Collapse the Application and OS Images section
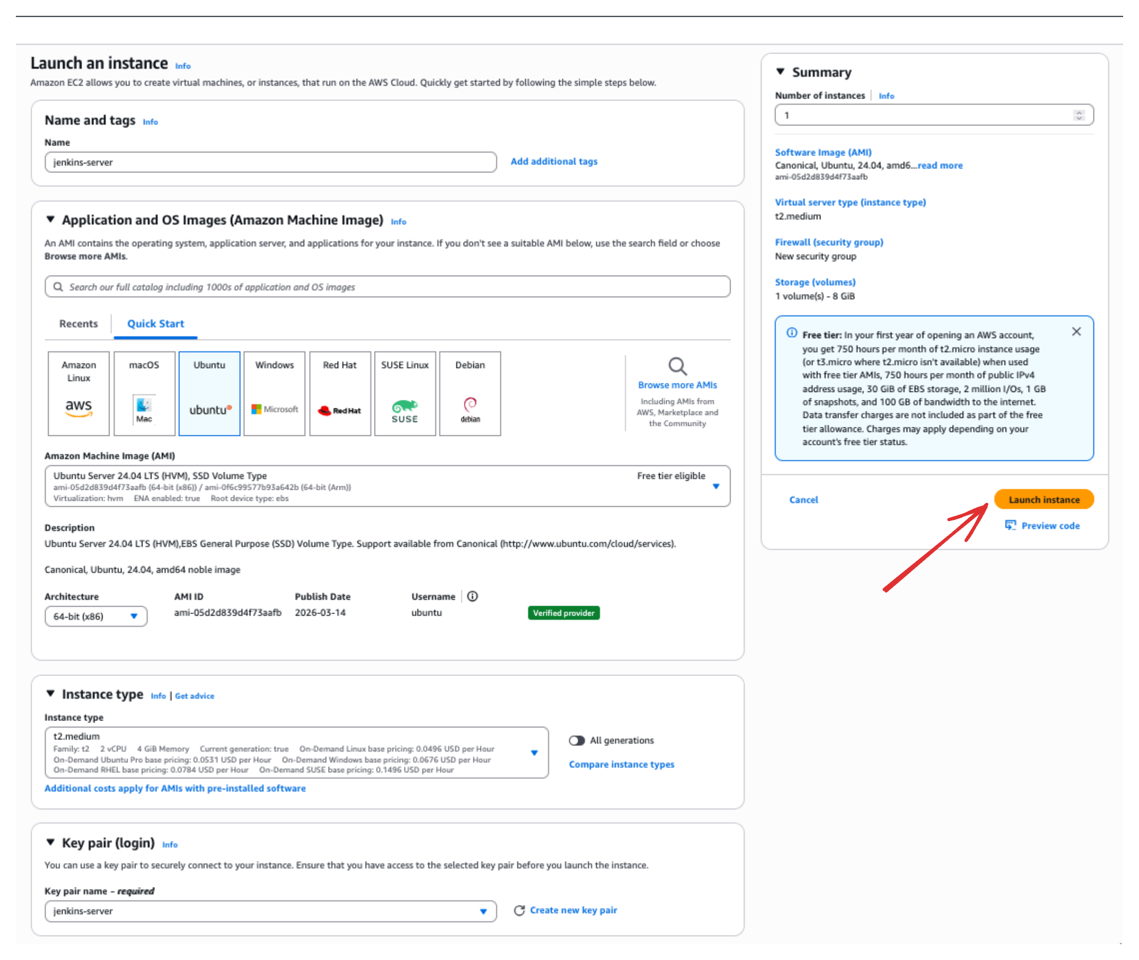 pyautogui.click(x=51, y=220)
